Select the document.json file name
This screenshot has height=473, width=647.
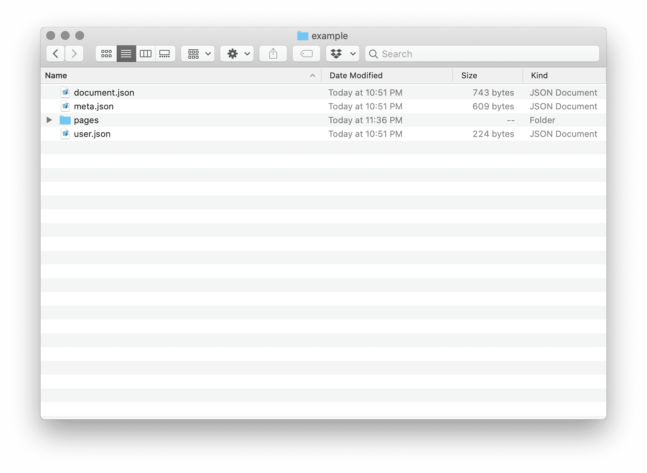[x=104, y=92]
